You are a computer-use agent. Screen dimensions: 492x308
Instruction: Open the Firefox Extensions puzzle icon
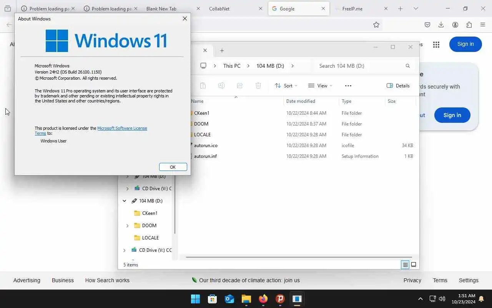469,25
